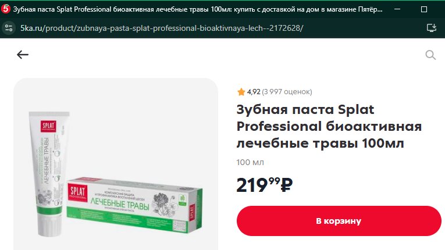Open the Splat toothpaste product image
The height and width of the screenshot is (250, 445).
116,164
